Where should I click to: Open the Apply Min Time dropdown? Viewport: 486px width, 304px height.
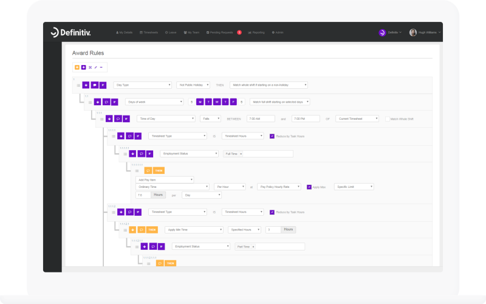click(x=194, y=230)
